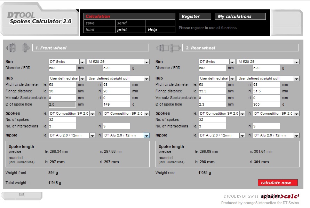Open My calculations
Screen dimensions: 310x208
[240, 16]
